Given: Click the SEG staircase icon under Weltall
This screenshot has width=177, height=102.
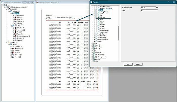Looking at the screenshot, I should (11, 45).
